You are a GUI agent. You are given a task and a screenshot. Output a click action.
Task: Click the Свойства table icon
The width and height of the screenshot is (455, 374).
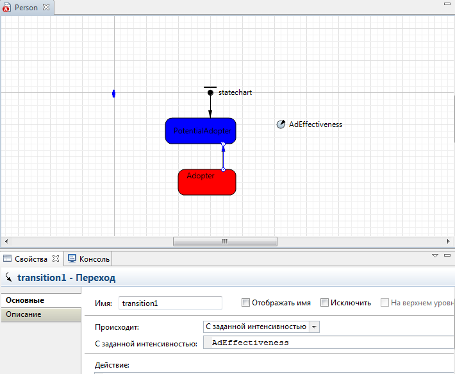[7, 259]
